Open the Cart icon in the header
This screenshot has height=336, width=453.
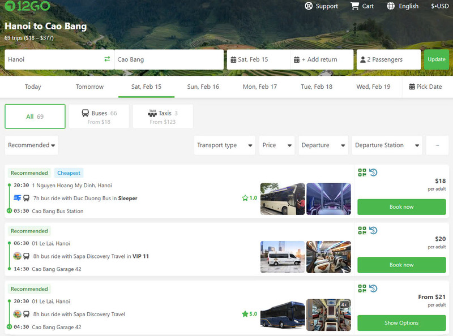pos(357,6)
